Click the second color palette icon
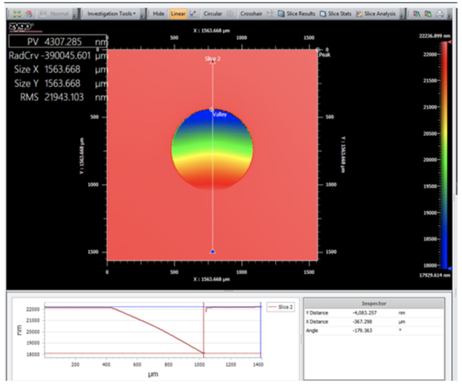This screenshot has width=462, height=384. coord(428,13)
